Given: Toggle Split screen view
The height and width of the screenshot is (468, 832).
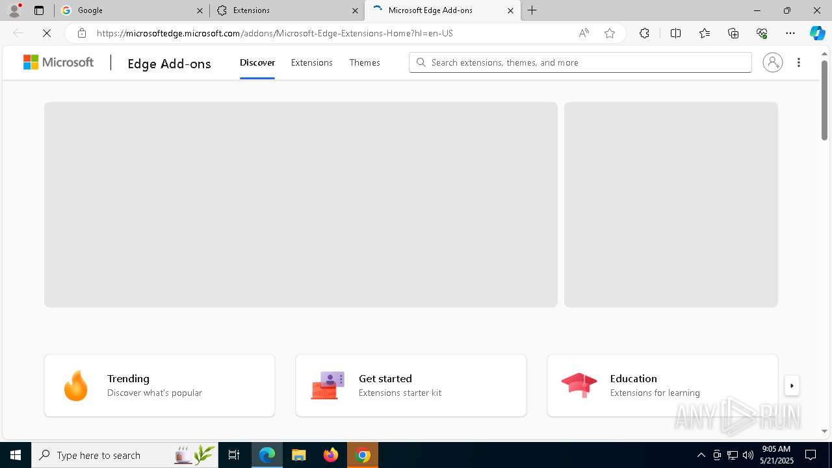Looking at the screenshot, I should (x=675, y=33).
